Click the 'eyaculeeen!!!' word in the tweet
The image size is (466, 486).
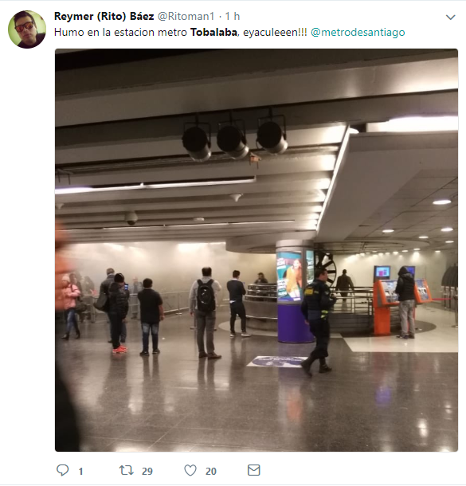point(275,32)
